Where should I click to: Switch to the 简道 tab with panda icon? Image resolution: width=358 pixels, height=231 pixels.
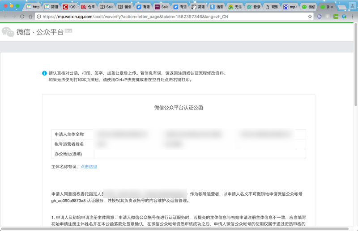pos(198,7)
